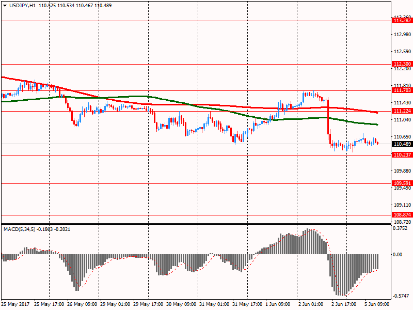Select the 108.874 red price level label
Viewport: 413px width, 310px height.
click(x=402, y=215)
